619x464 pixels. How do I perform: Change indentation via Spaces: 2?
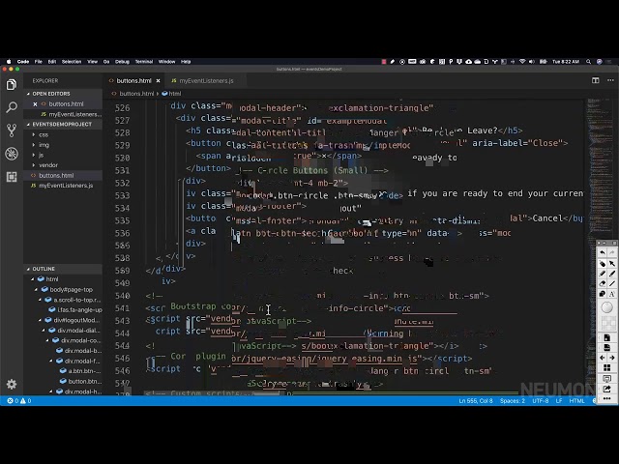pyautogui.click(x=513, y=401)
